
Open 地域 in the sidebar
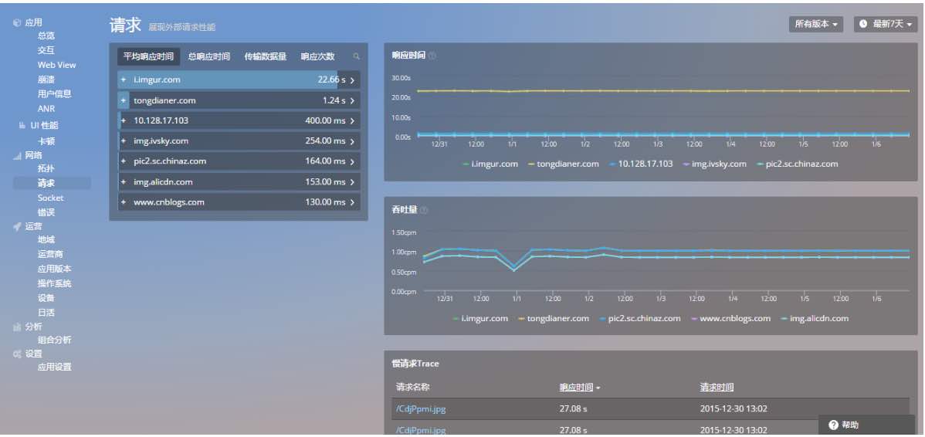tap(46, 239)
